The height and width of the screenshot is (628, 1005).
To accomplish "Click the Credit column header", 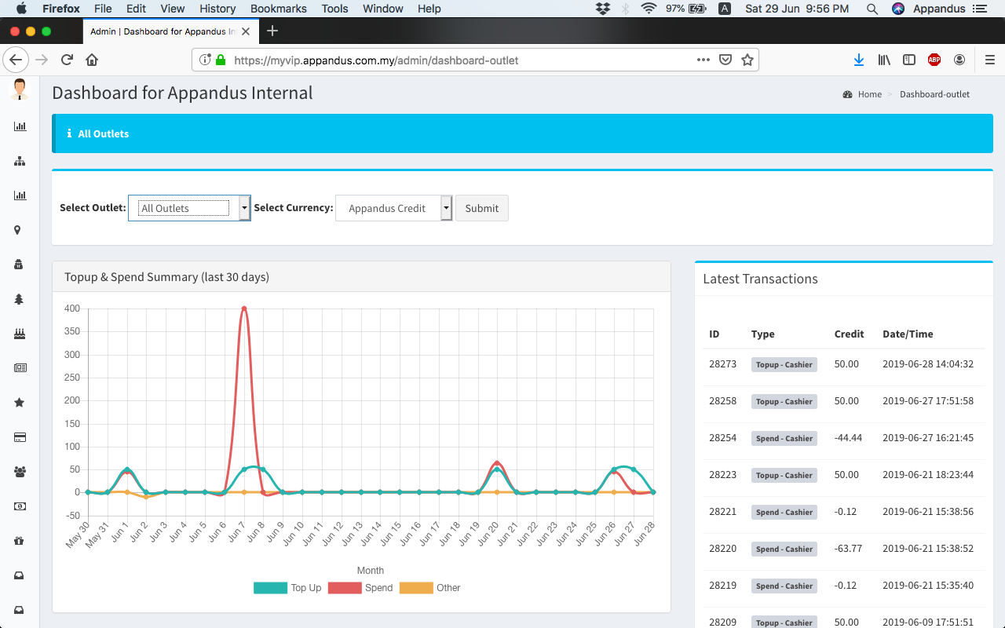I will (849, 334).
